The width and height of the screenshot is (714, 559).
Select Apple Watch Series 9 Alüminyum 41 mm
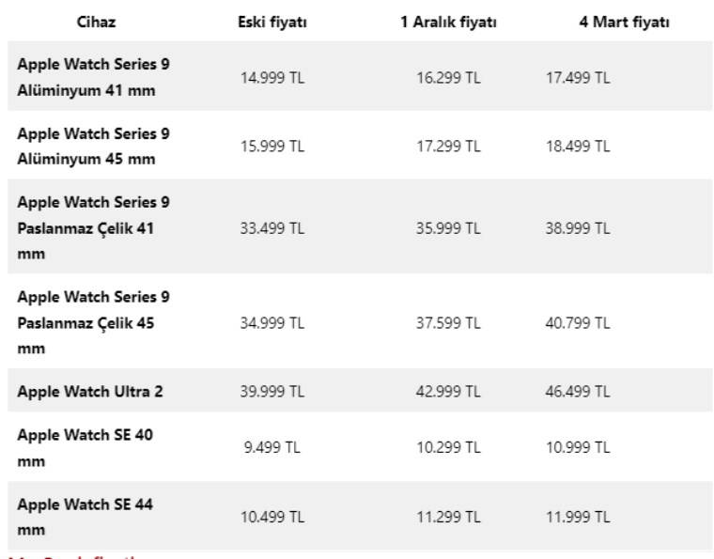point(93,77)
